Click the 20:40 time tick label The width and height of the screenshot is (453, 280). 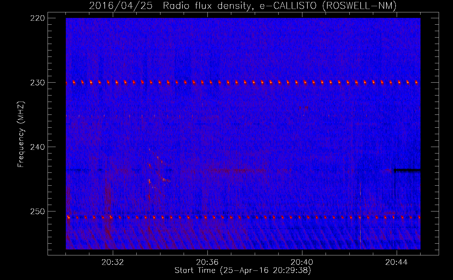coord(302,262)
